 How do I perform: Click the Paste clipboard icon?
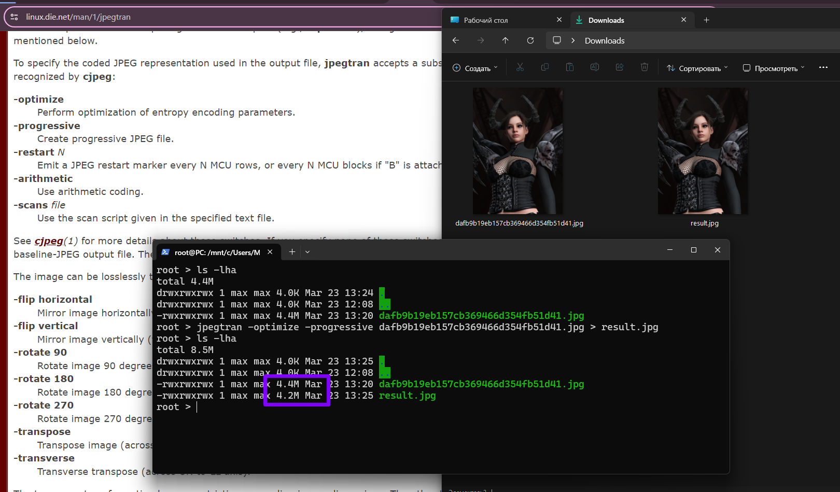coord(570,67)
